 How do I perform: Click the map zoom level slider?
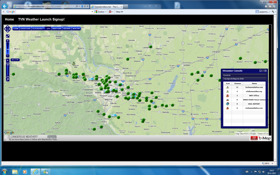pos(7,49)
